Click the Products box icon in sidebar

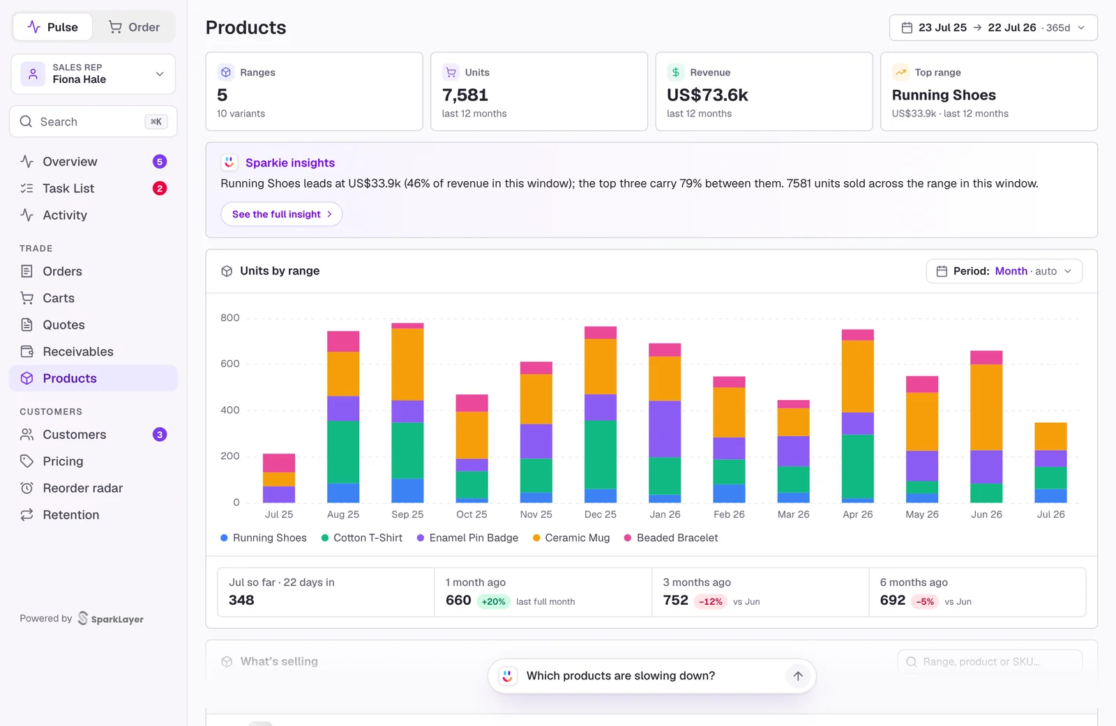[x=27, y=378]
